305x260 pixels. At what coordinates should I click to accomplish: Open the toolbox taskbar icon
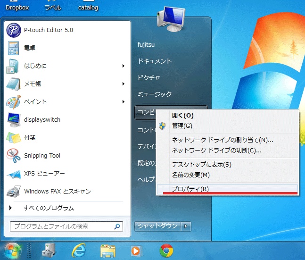[49, 251]
